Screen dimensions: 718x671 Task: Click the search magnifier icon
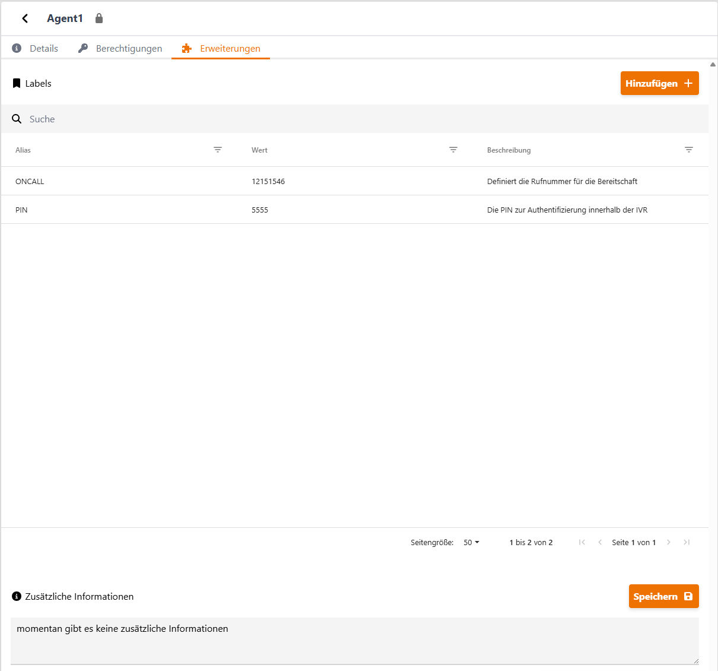tap(17, 119)
